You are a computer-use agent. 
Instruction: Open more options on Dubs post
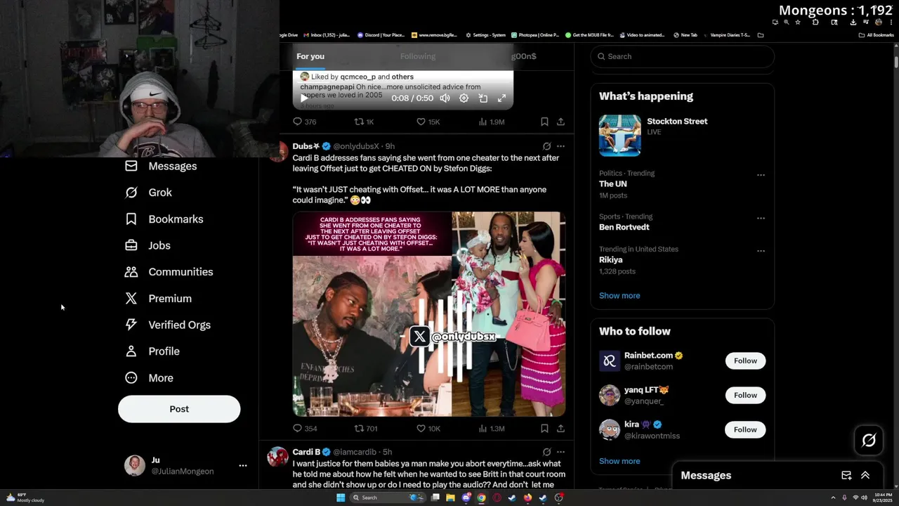(560, 146)
